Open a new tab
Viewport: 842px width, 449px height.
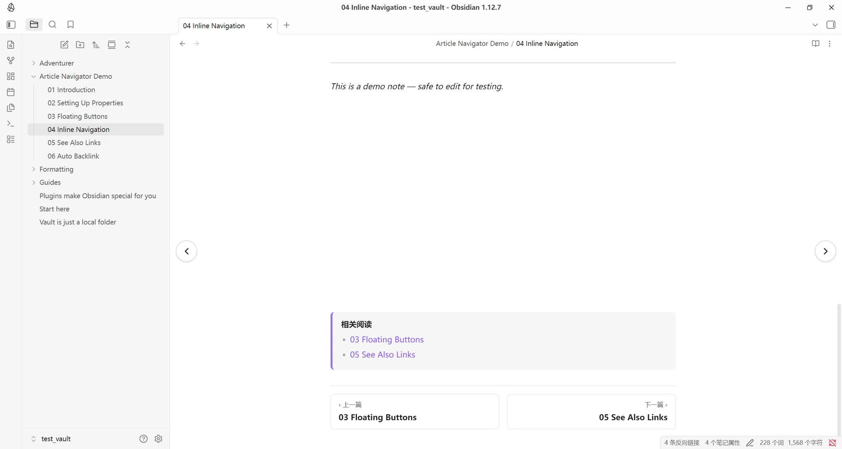pos(287,25)
